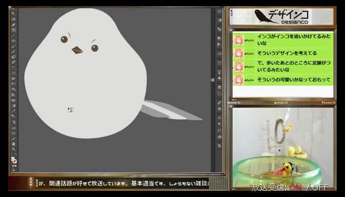This screenshot has width=345, height=197.
Task: Click the fill and stroke color swatch
Action: coord(14,160)
